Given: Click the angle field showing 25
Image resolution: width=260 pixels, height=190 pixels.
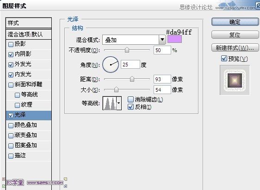Looking at the screenshot, I should pos(130,64).
